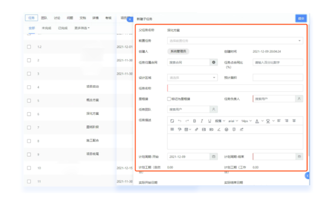This screenshot has height=202, width=327.
Task: Open calendar icon for 计划周期-开始 date
Action: coord(213,156)
